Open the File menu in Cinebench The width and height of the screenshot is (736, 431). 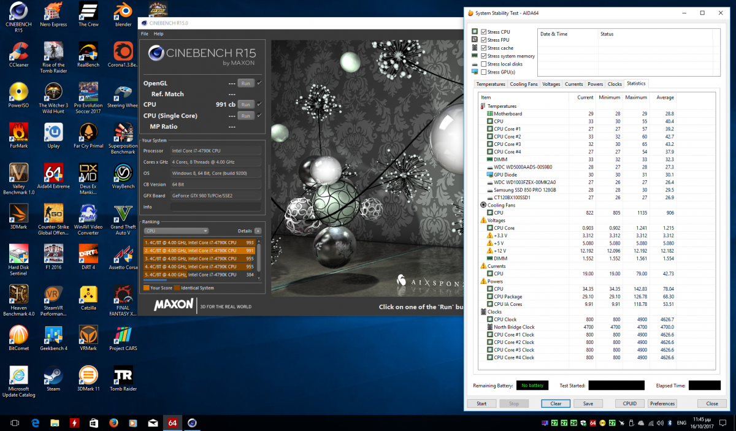pyautogui.click(x=145, y=34)
